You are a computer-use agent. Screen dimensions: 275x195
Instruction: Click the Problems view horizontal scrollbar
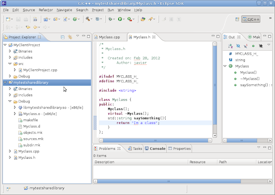point(169,181)
